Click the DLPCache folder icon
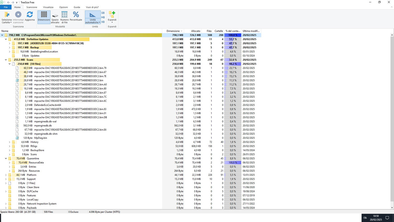394x222 pixels. pos(10,191)
